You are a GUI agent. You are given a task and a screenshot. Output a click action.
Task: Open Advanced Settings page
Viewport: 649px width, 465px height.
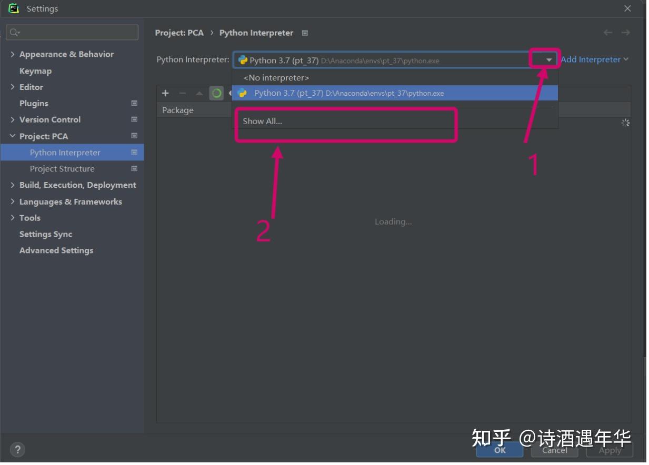[x=56, y=250]
